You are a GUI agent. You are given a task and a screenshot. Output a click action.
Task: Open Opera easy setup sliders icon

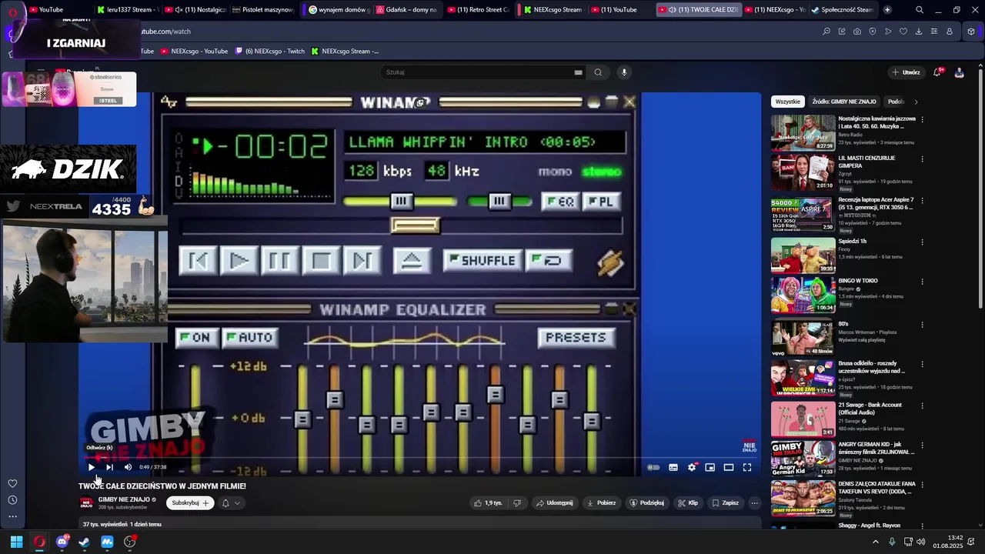934,32
